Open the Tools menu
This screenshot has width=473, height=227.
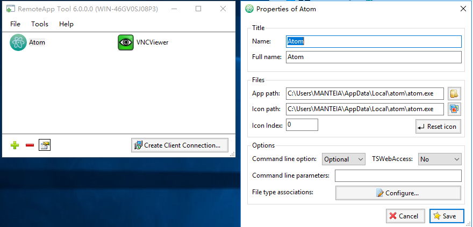point(40,24)
